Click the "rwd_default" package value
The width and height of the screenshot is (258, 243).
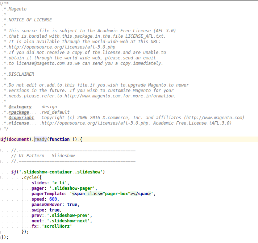click(55, 112)
